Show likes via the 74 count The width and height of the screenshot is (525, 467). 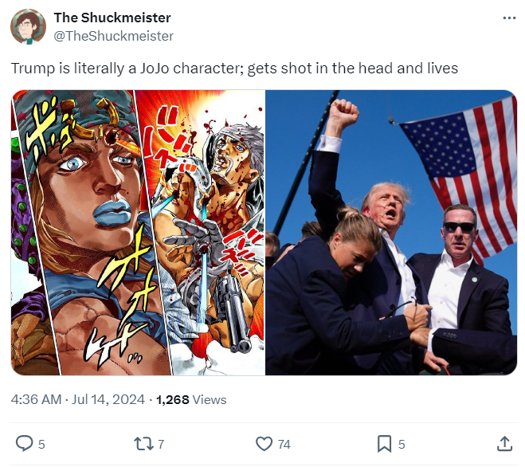point(284,444)
